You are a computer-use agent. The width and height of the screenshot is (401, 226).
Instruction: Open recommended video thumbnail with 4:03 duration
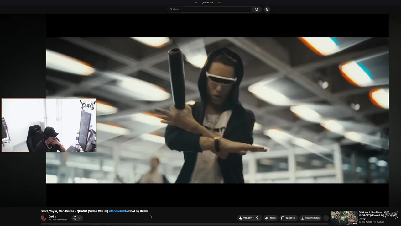click(x=344, y=218)
